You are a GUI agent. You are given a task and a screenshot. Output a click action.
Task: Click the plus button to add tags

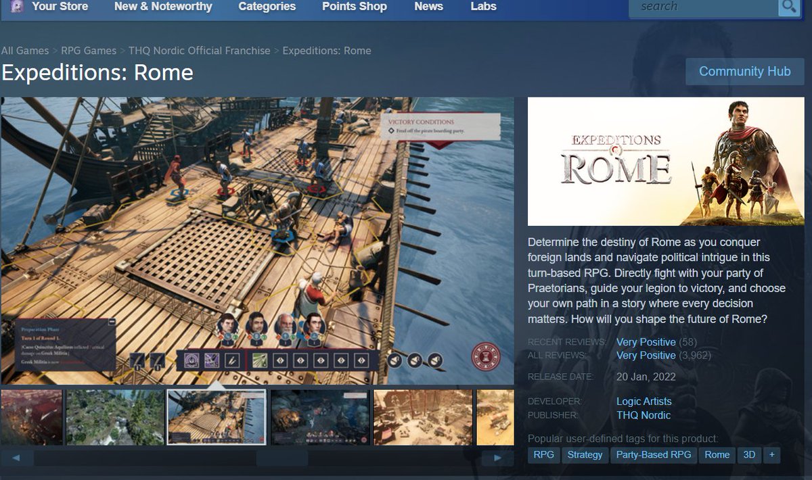coord(771,455)
